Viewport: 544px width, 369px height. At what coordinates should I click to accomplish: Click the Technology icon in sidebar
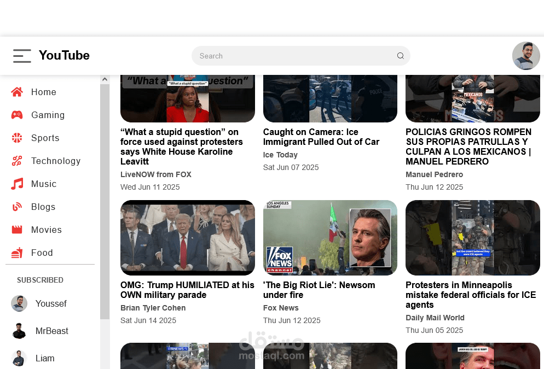17,161
